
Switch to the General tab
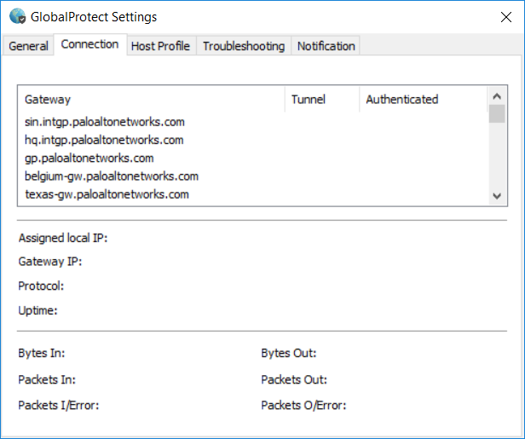click(28, 46)
